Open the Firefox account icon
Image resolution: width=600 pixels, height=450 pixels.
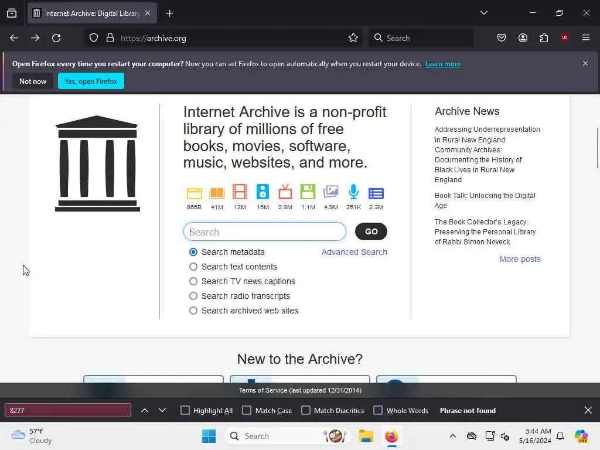(523, 38)
